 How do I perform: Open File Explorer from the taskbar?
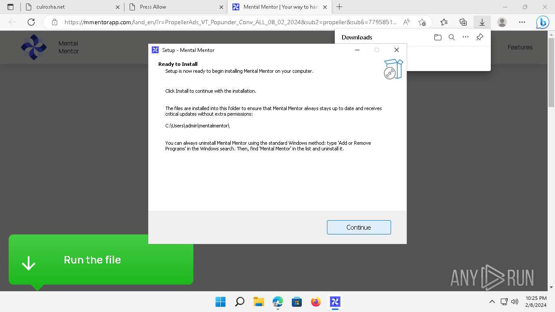point(258,302)
